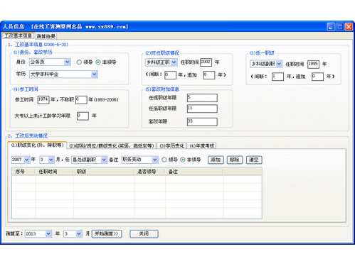Select the 职级变化 (升、降职等) tab
The width and height of the screenshot is (355, 266).
click(x=37, y=145)
